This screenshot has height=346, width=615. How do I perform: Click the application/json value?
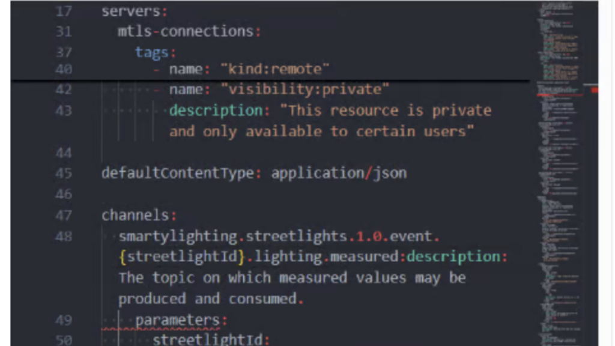[x=339, y=173]
